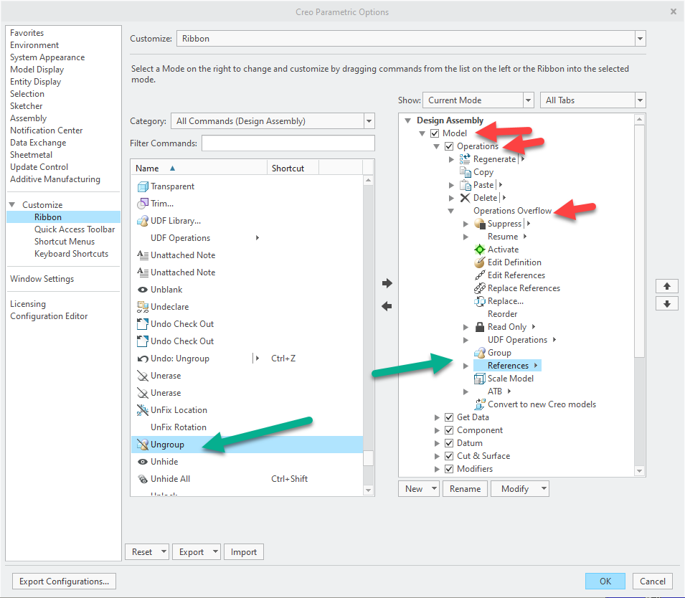The image size is (685, 598).
Task: Toggle the Datum group checkbox
Action: point(449,443)
